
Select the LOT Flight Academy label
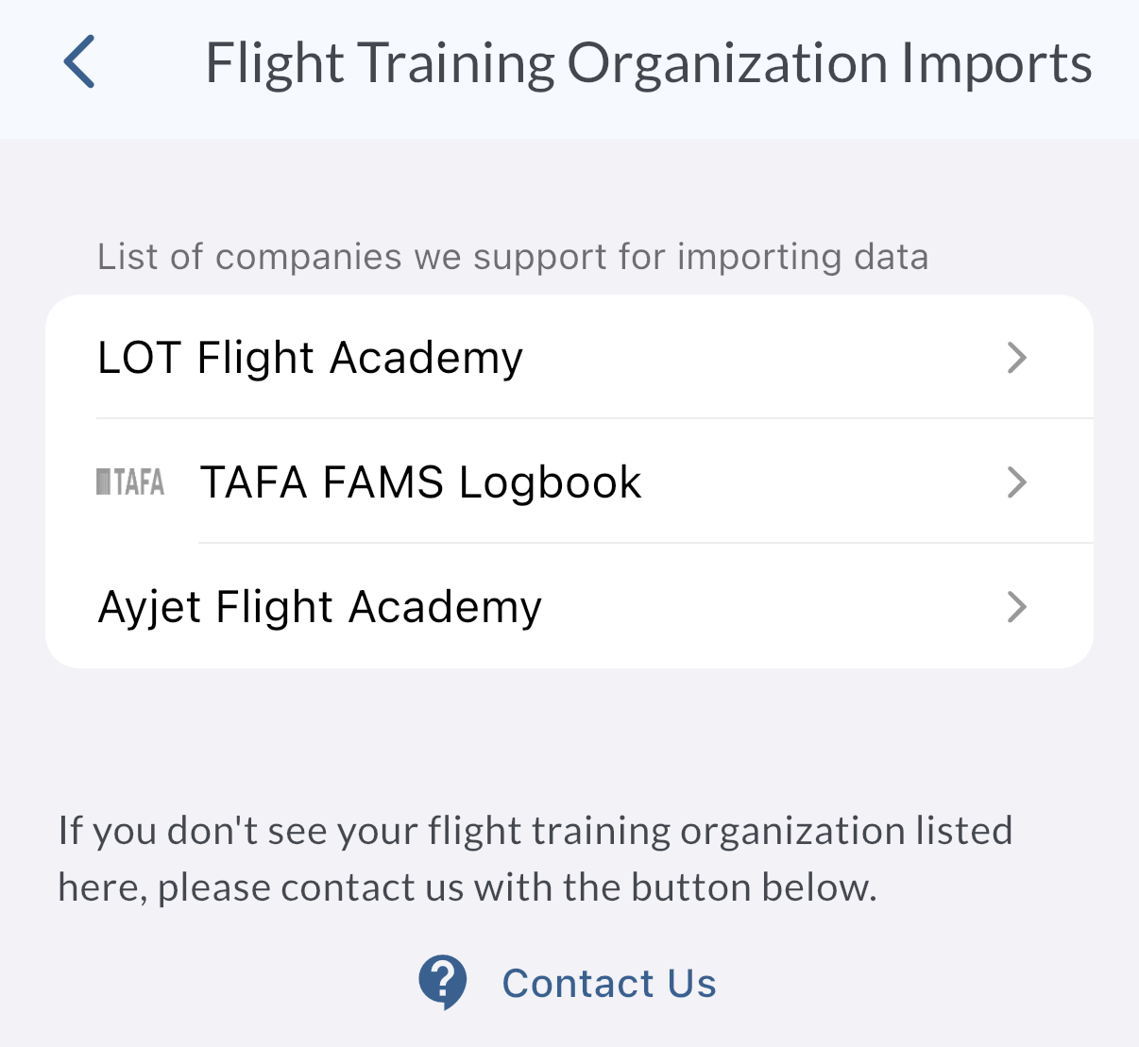(310, 358)
